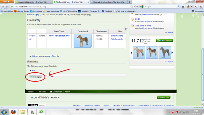
Task: Open Most Visited bookmarks folder
Action: coord(7,11)
